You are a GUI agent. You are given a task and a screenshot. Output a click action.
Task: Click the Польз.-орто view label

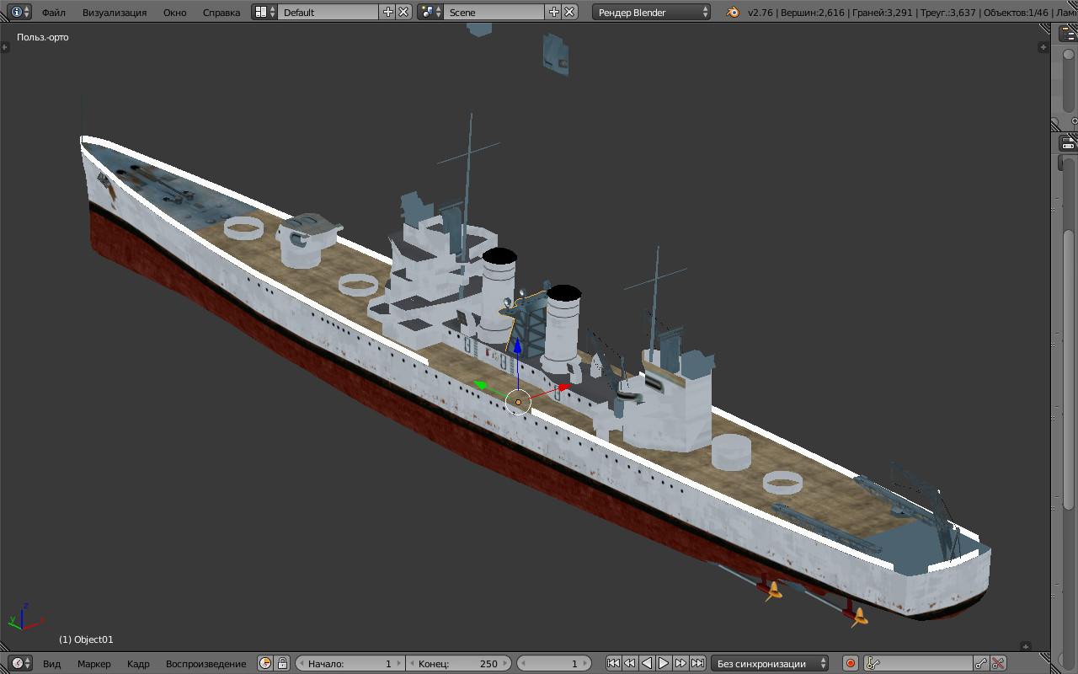pos(43,37)
